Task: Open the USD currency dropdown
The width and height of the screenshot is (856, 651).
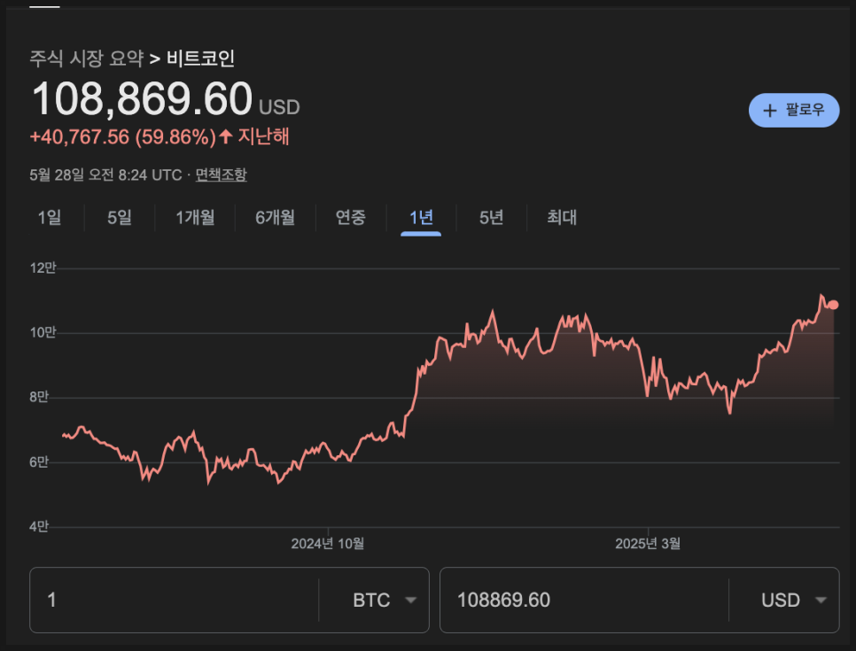Action: point(793,601)
